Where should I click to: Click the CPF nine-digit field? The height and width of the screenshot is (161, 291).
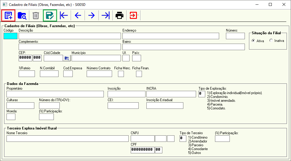(x=143, y=150)
